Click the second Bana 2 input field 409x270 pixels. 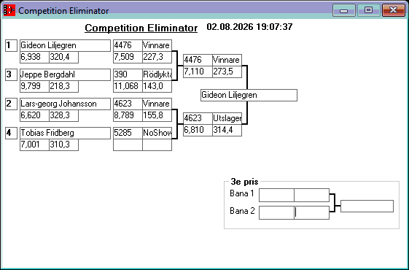tap(311, 212)
